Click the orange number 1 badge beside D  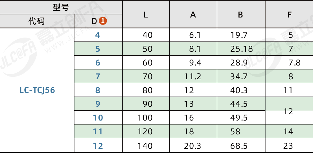103,21
